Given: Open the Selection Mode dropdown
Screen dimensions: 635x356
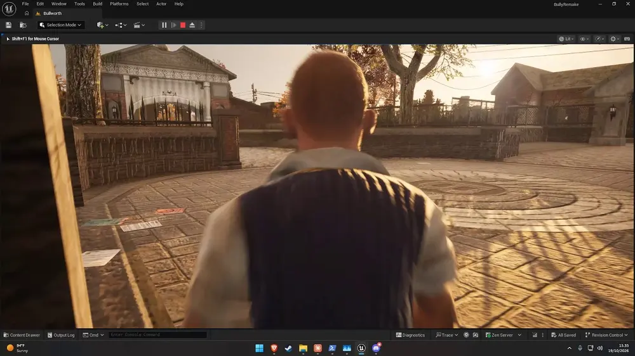Looking at the screenshot, I should [61, 25].
